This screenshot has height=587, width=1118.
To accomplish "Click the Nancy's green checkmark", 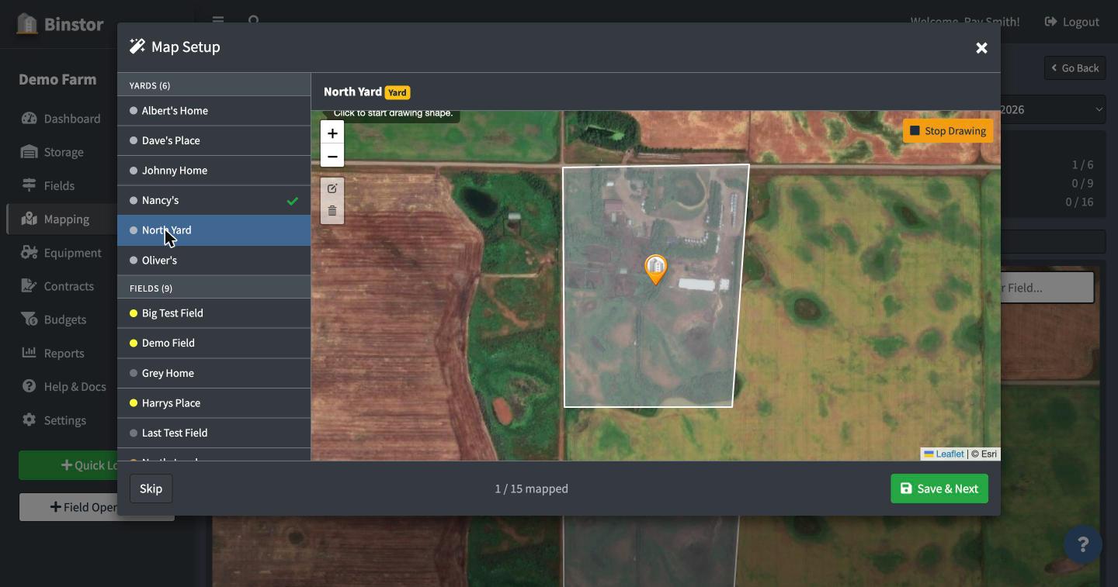I will point(293,201).
